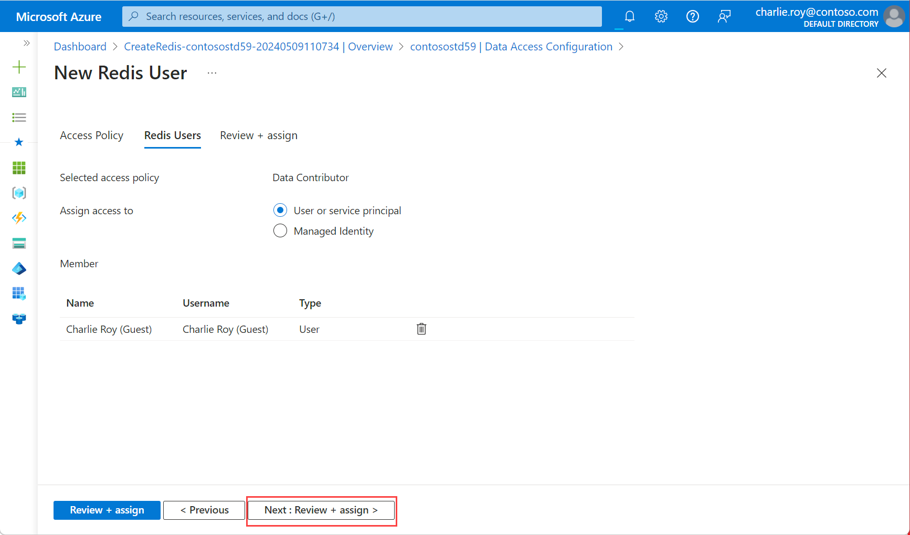The width and height of the screenshot is (910, 535).
Task: Open the ellipsis menu next to New Redis User
Action: click(211, 72)
